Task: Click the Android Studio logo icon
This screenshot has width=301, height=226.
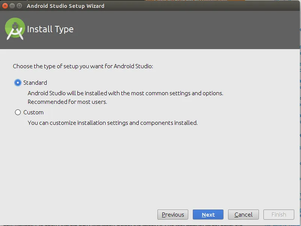Action: (15, 29)
